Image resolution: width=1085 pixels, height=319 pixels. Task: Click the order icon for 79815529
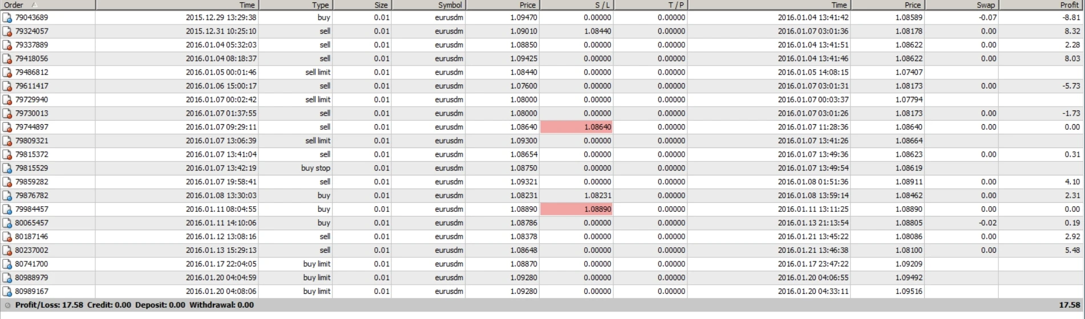coord(7,168)
